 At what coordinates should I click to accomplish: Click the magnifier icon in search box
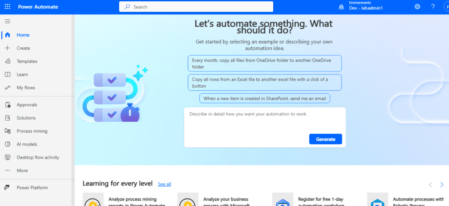pos(128,7)
